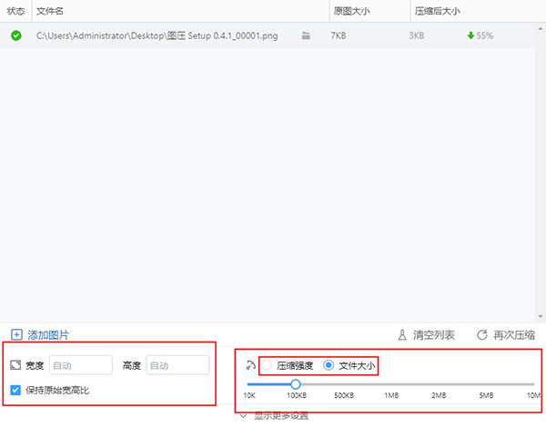The width and height of the screenshot is (546, 427).
Task: Click the plus icon beside 添加图片
Action: (x=16, y=335)
